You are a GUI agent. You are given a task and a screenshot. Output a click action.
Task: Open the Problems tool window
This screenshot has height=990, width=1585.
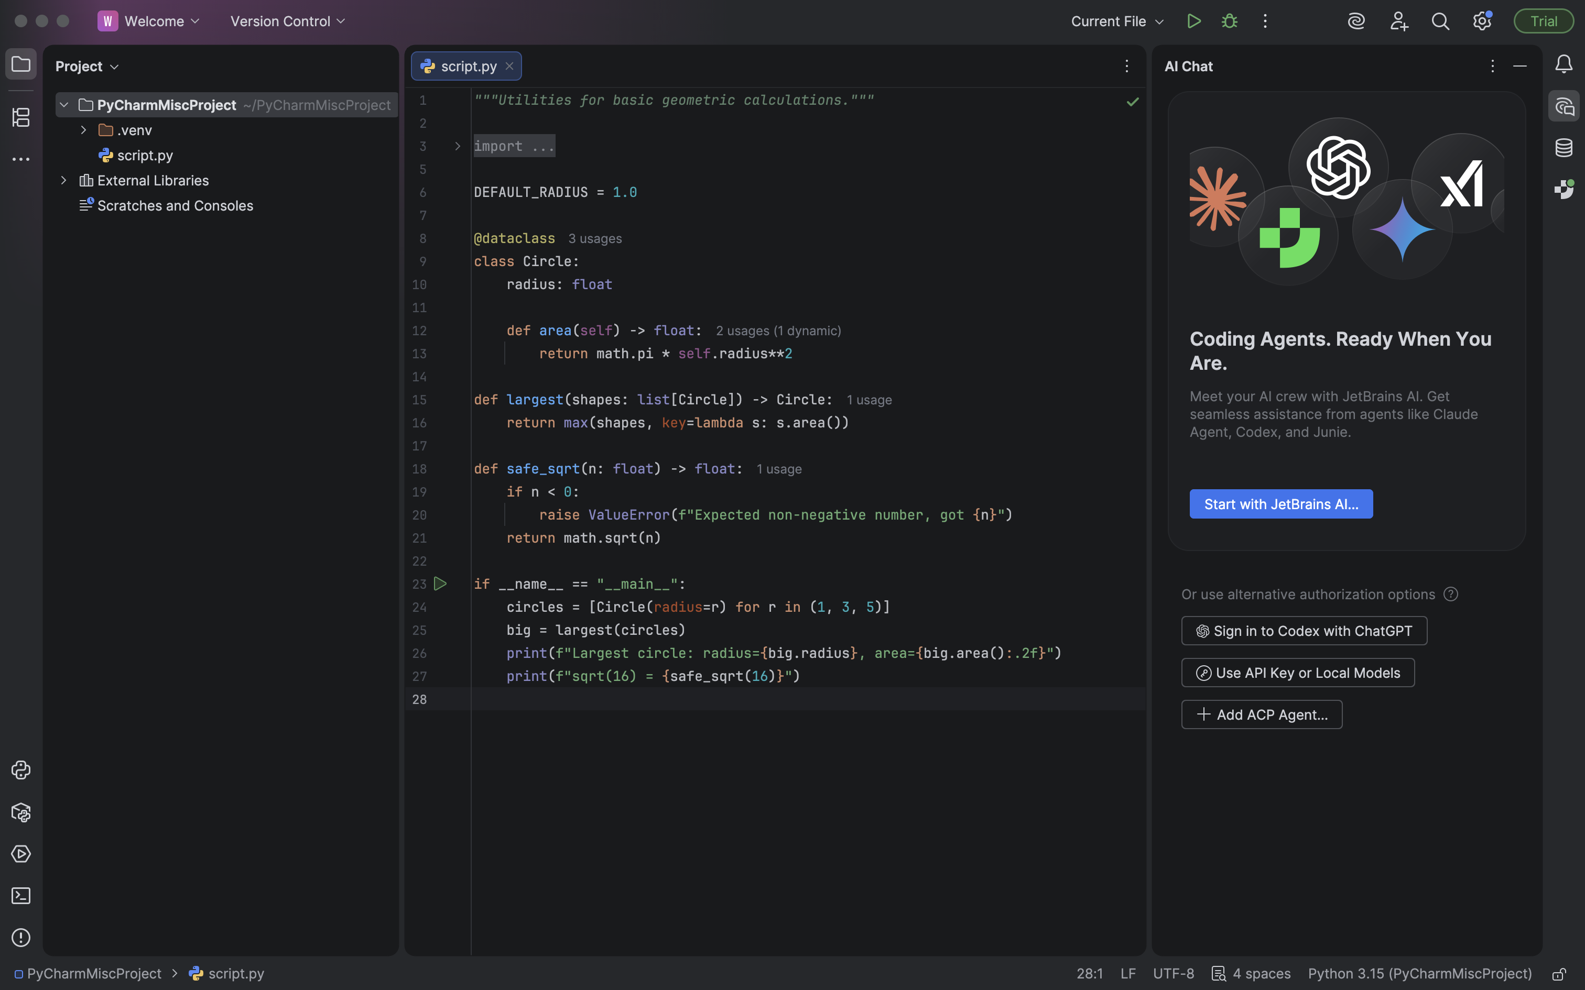21,938
